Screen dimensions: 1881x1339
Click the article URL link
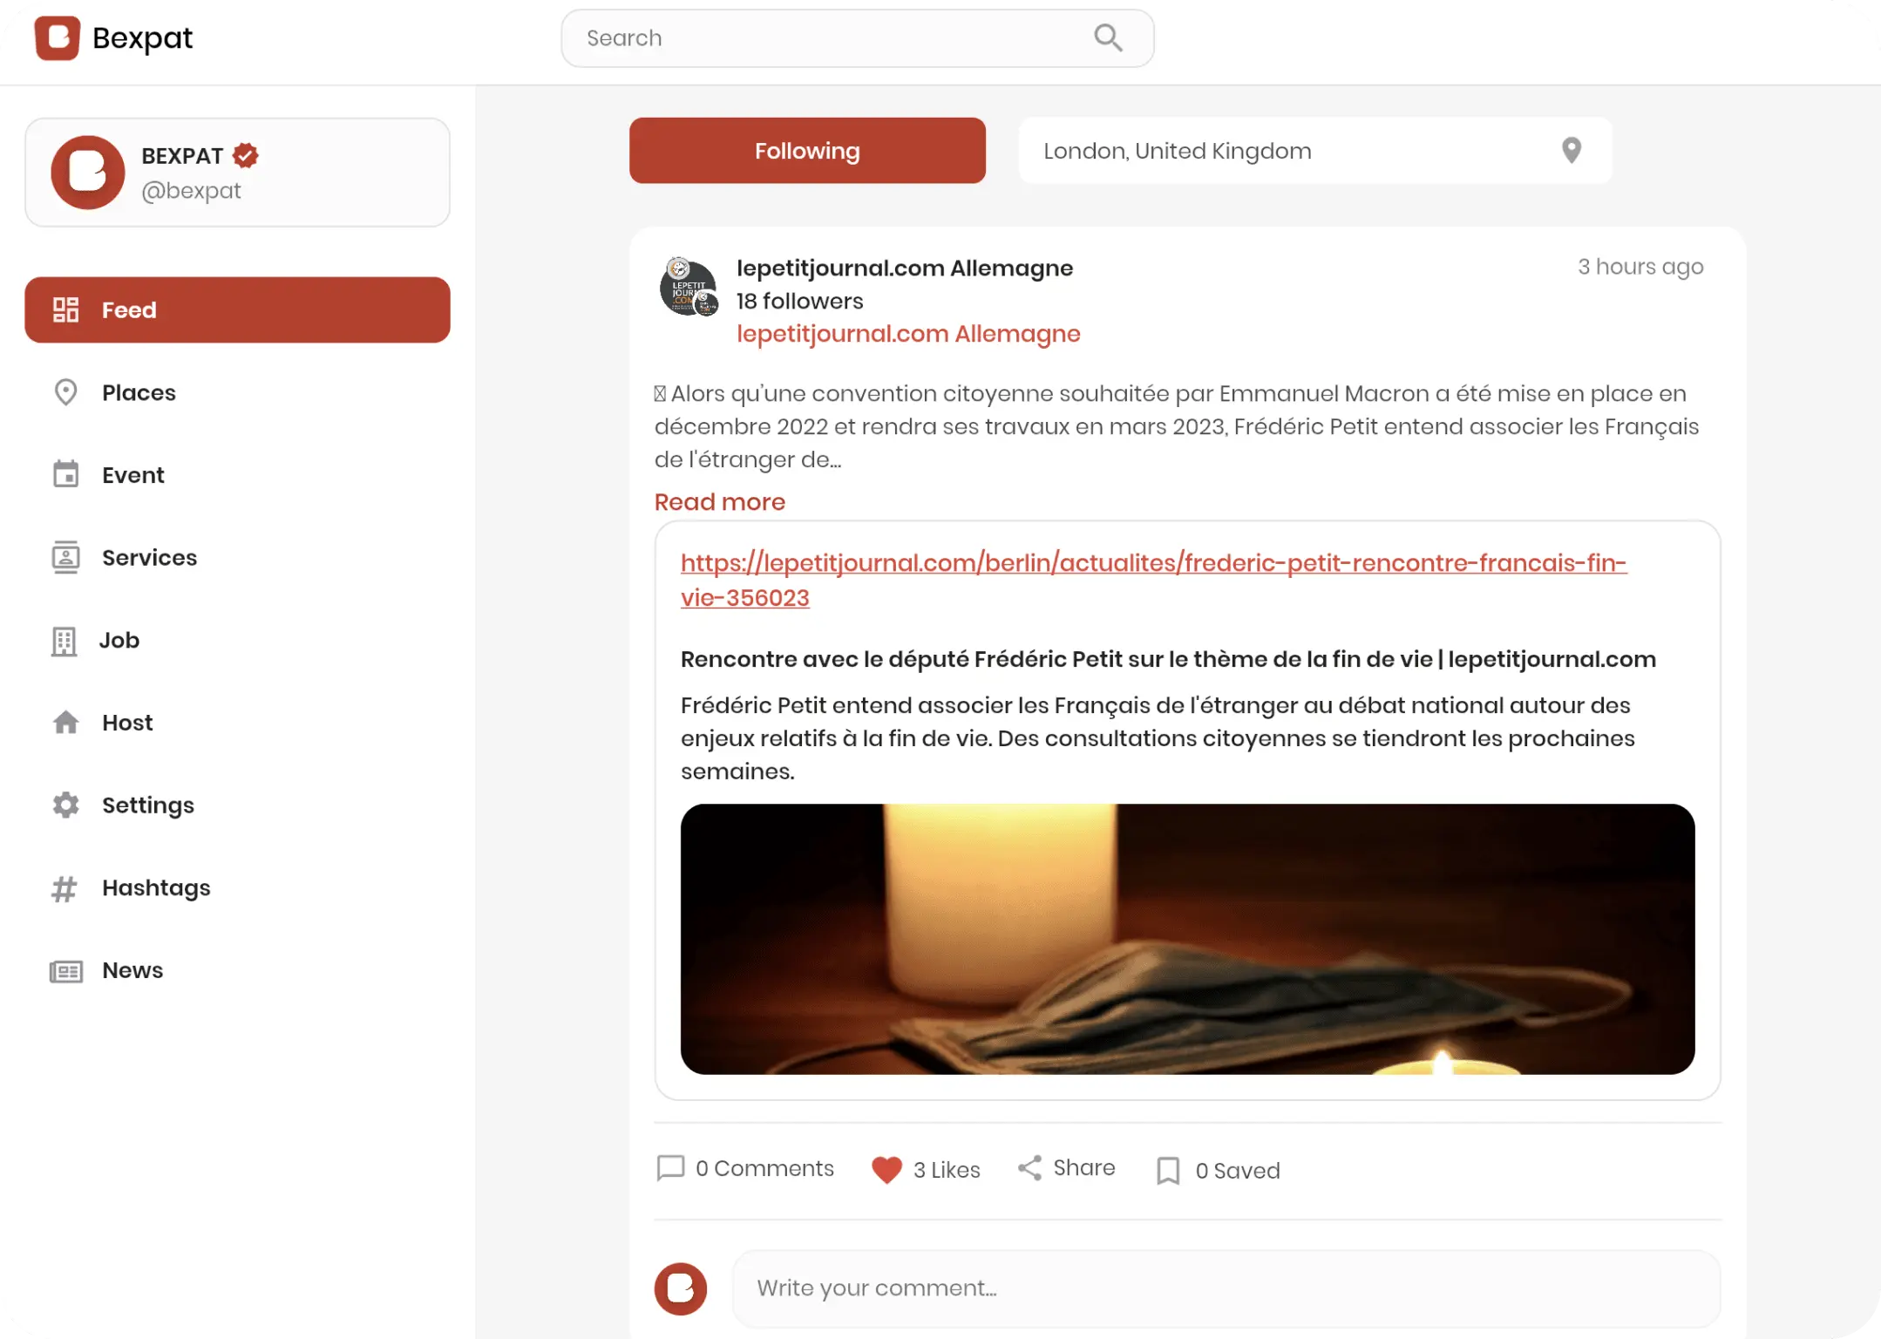(1152, 580)
